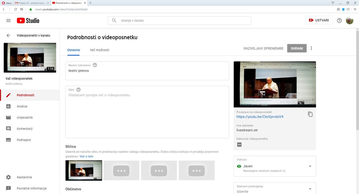
Task: Open Urejevalnik video editor in sidebar
Action: click(x=25, y=118)
